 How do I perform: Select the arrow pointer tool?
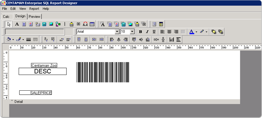coord(9,24)
